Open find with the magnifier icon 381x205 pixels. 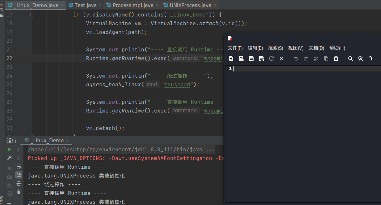[x=350, y=59]
